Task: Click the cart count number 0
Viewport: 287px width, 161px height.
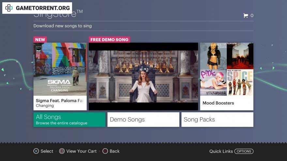Action: (x=252, y=16)
